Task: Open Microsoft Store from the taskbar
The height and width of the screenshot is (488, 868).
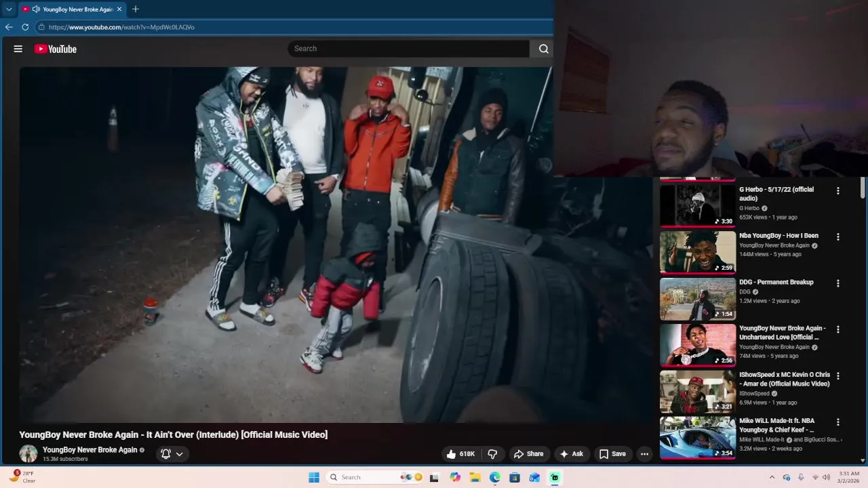Action: [515, 477]
